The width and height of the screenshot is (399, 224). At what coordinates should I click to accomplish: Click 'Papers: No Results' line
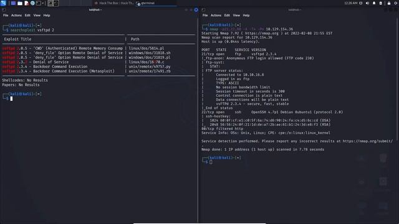[21, 85]
